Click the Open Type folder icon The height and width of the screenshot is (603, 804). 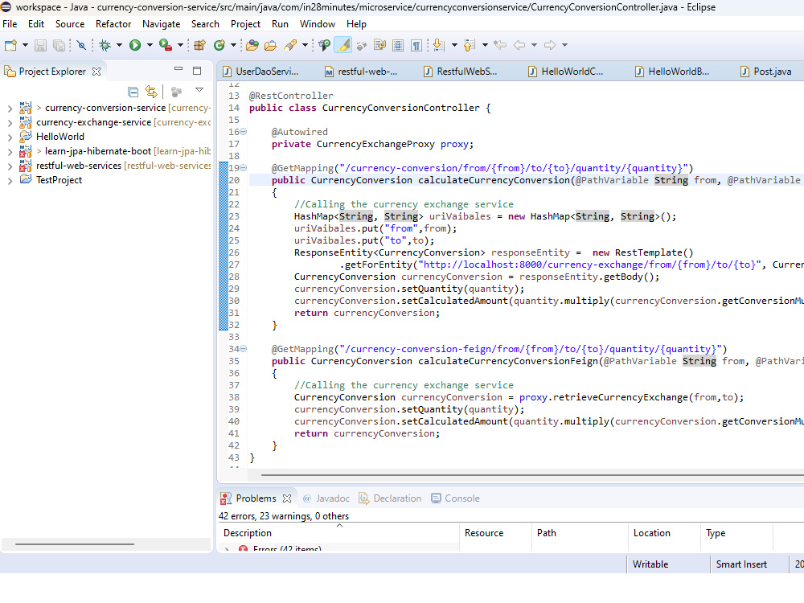tap(252, 45)
